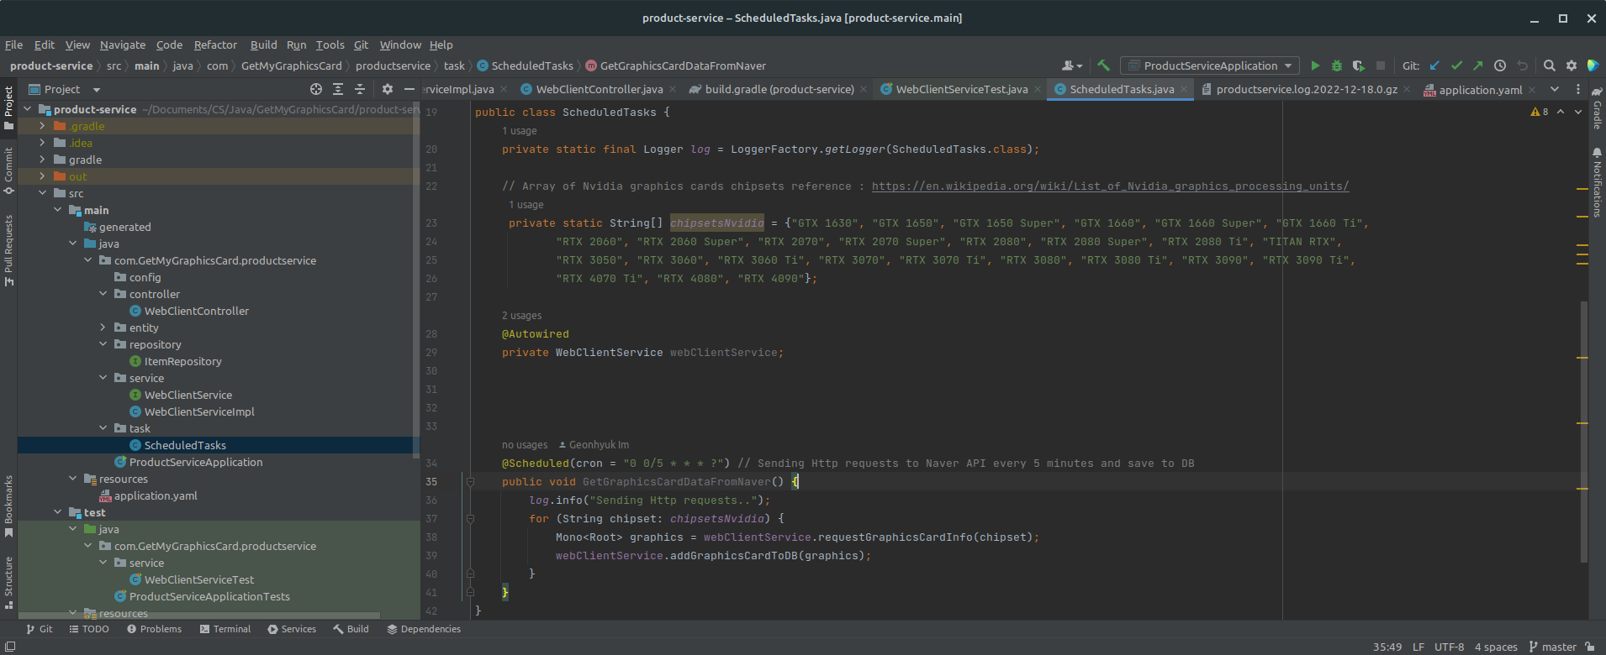1606x655 pixels.
Task: Toggle the Problems tool window
Action: pos(155,629)
